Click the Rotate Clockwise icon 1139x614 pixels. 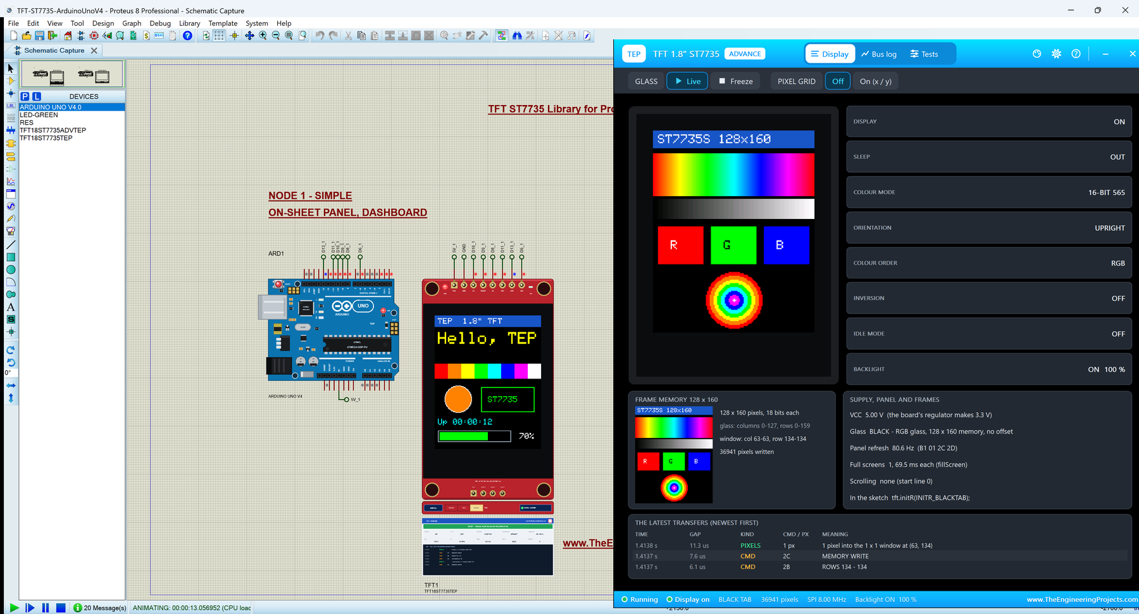(11, 350)
